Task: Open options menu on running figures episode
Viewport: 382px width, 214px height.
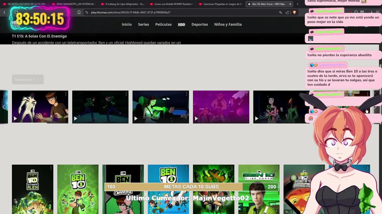Action: click(126, 94)
